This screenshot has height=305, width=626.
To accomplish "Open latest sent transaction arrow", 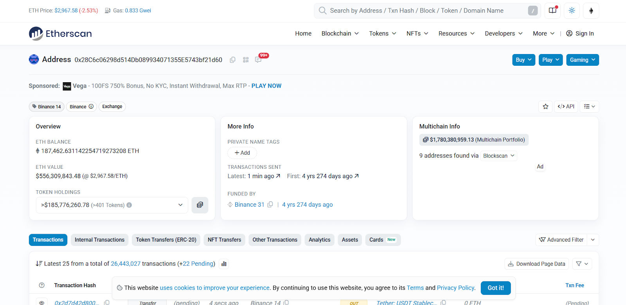I will point(278,176).
